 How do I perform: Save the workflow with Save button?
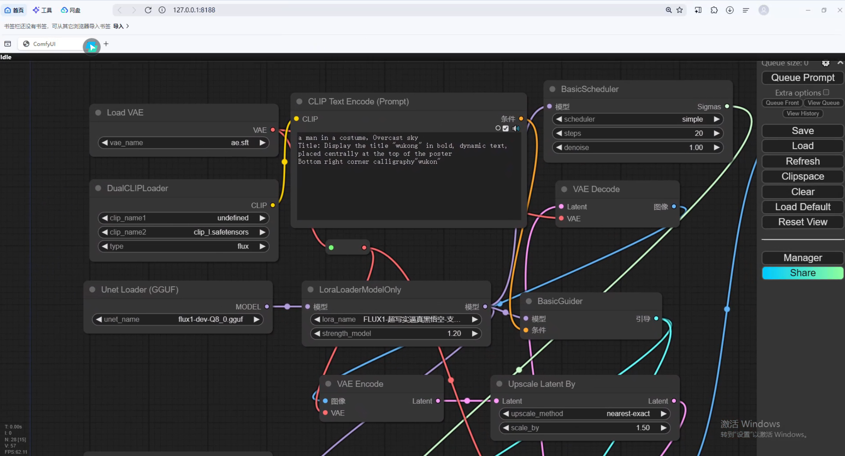point(802,131)
